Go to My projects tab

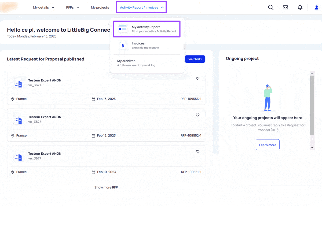(x=100, y=8)
